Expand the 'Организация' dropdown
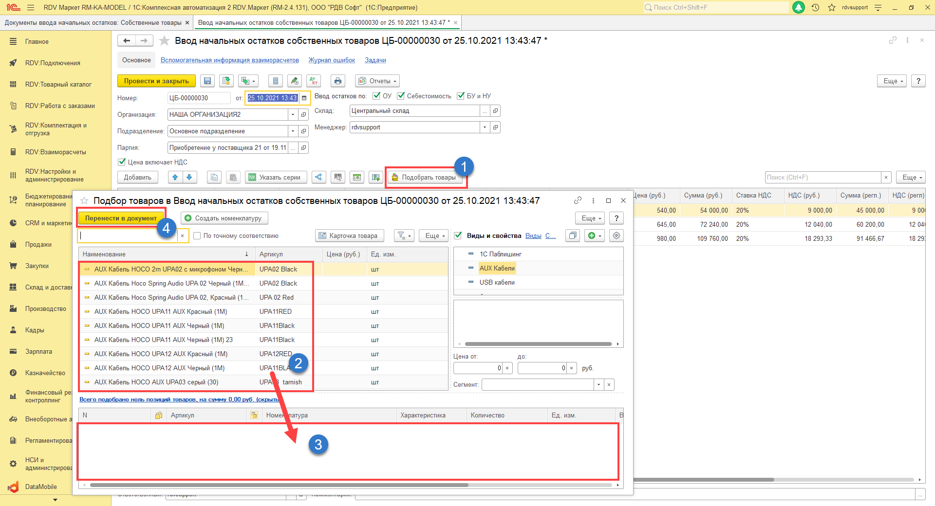 tap(293, 114)
